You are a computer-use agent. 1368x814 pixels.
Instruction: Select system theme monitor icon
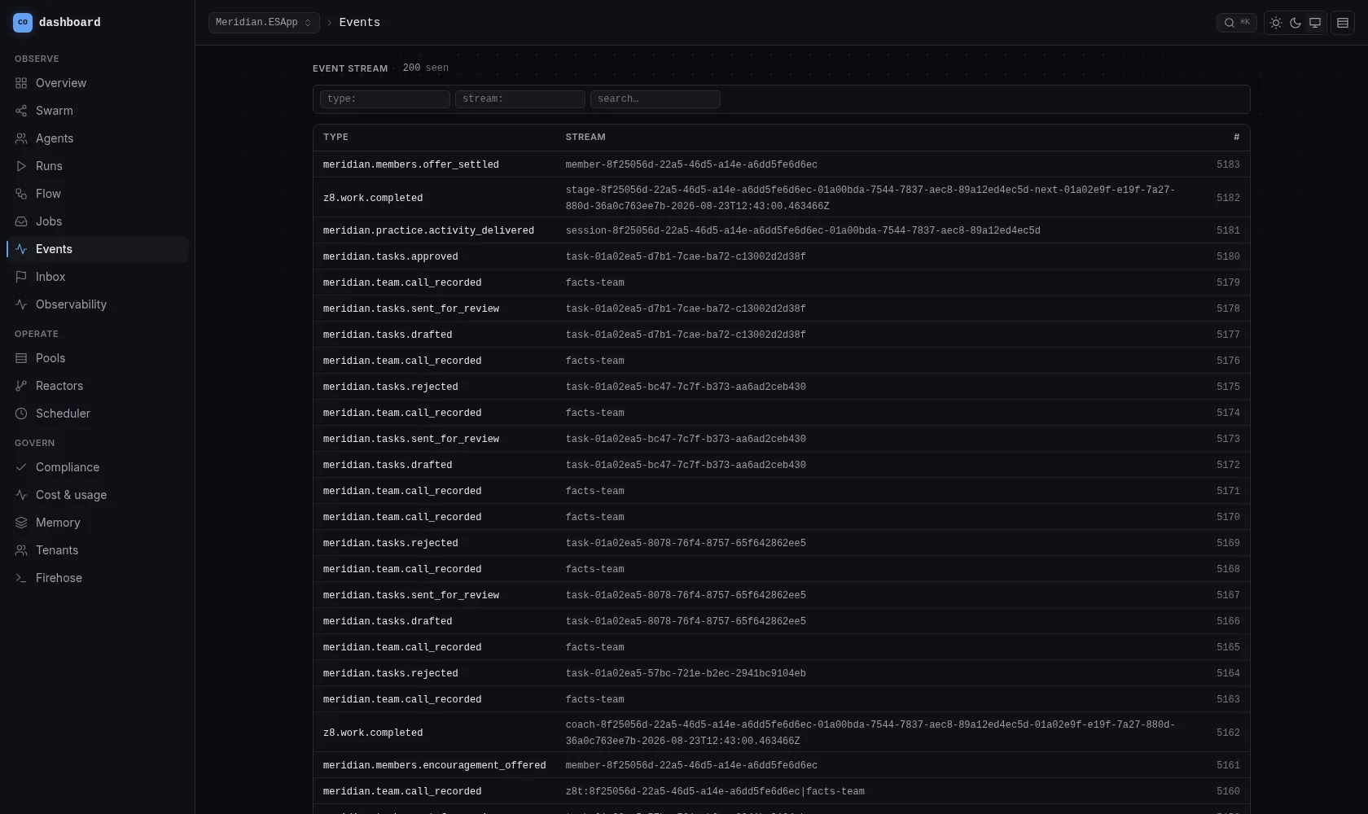coord(1315,23)
